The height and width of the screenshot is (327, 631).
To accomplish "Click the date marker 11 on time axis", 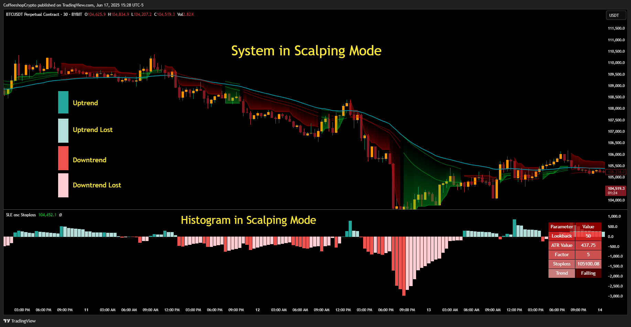I will [86, 310].
